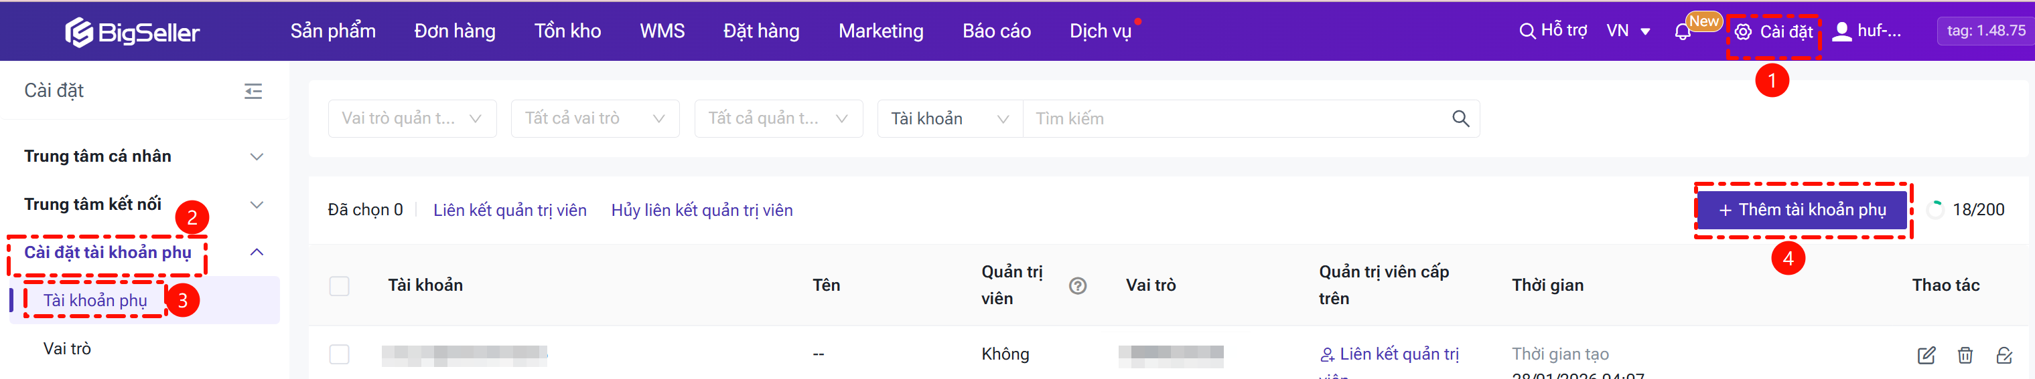Click the Hủy liên kết quản trị viên link
Screen dimensions: 2035x379
[701, 211]
